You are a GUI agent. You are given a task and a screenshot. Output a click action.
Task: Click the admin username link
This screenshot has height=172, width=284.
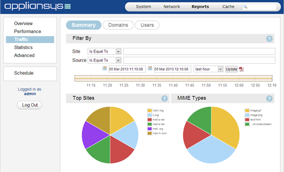[30, 94]
